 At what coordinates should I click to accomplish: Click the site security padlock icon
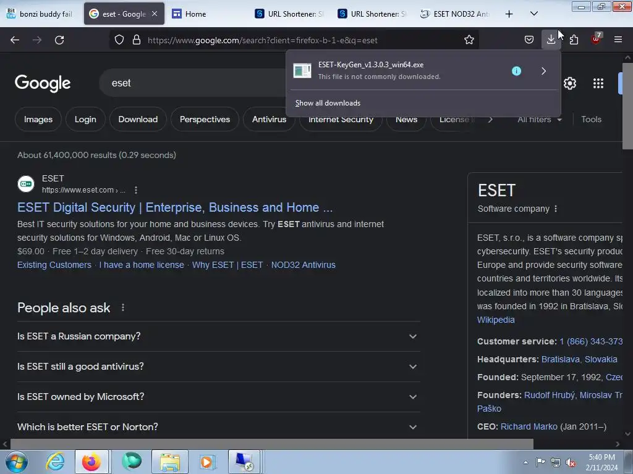(137, 40)
